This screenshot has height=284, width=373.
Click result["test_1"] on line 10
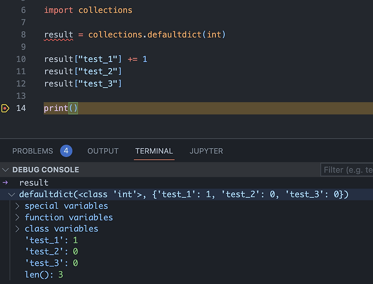pyautogui.click(x=83, y=59)
